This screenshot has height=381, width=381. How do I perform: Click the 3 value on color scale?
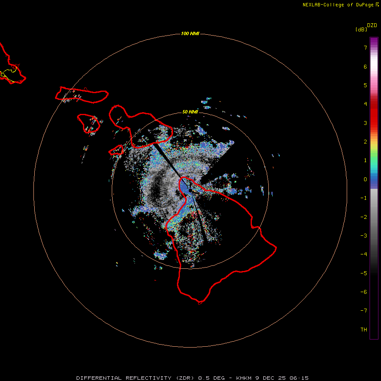[x=365, y=123]
